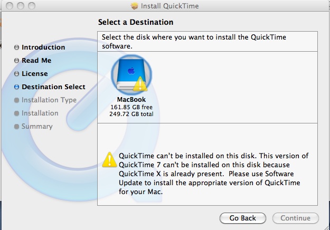Select the Destination Select step label
Image resolution: width=330 pixels, height=230 pixels.
click(53, 87)
